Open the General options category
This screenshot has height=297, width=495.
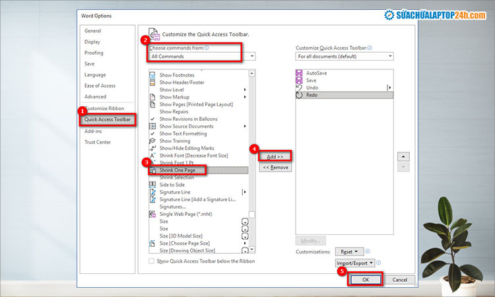pyautogui.click(x=93, y=31)
